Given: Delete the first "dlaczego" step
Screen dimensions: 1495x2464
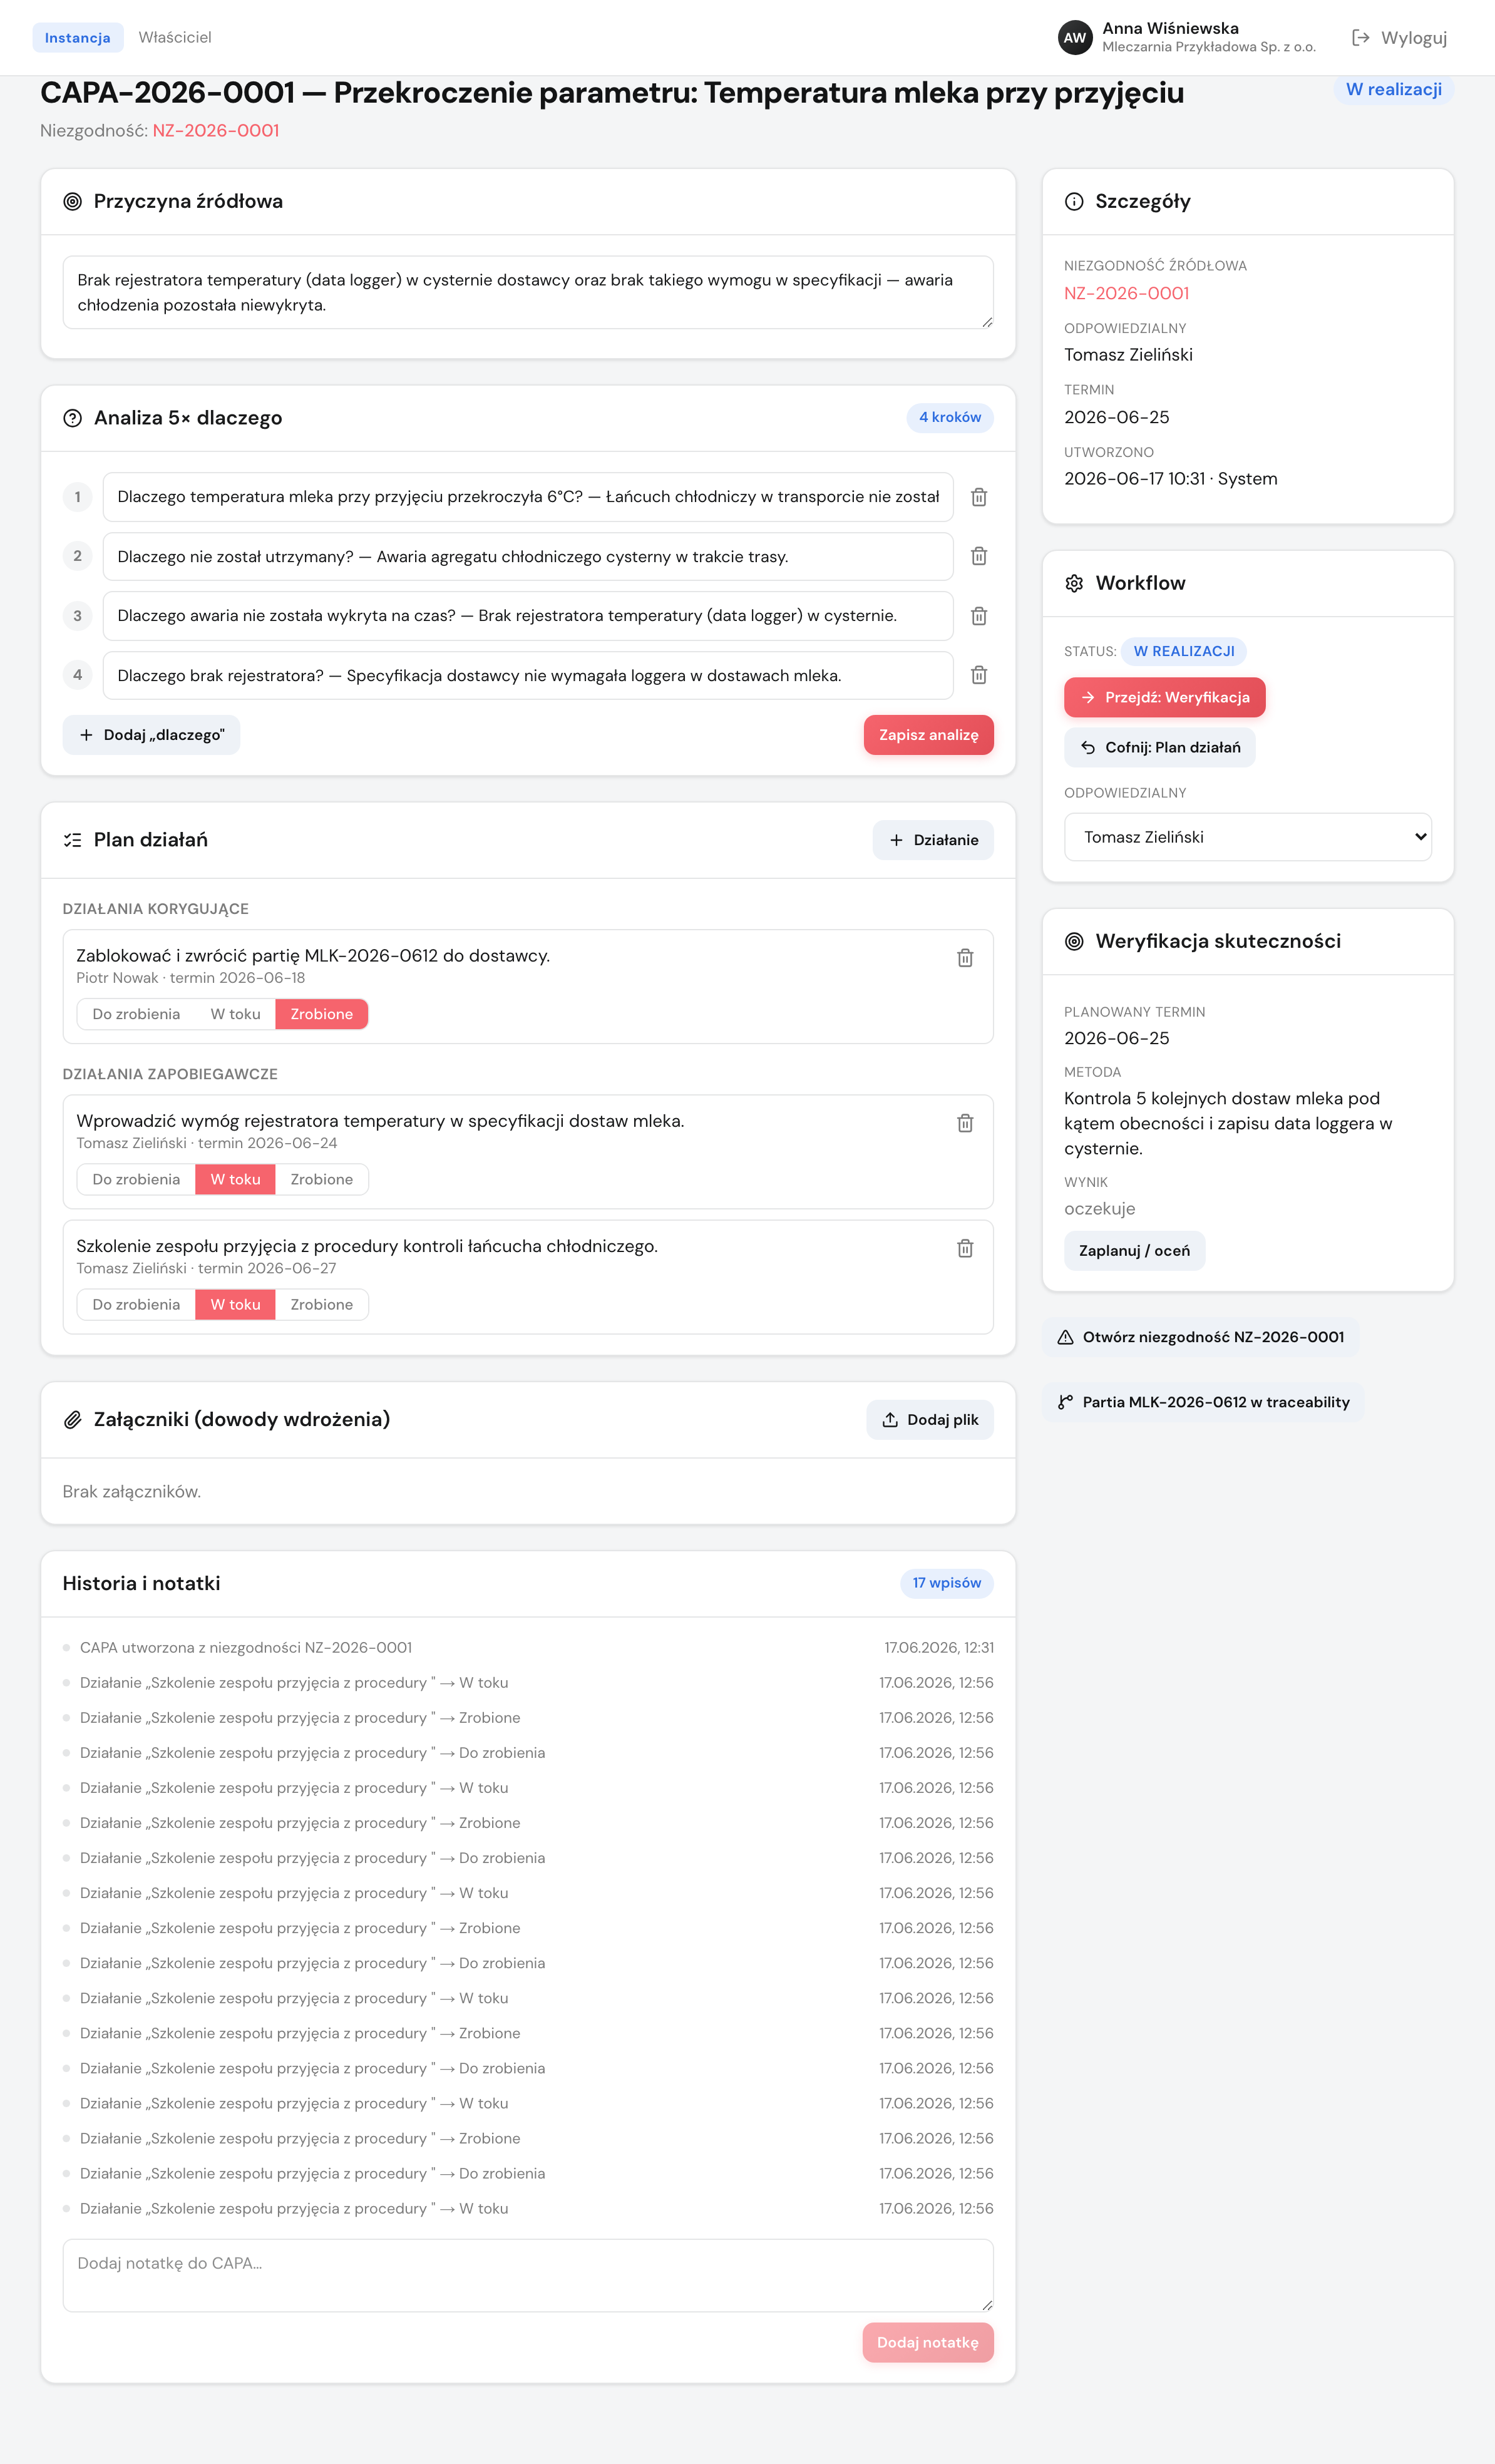Looking at the screenshot, I should click(x=979, y=497).
